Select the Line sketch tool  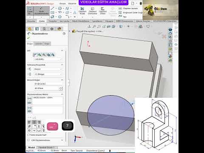pyautogui.click(x=52, y=8)
